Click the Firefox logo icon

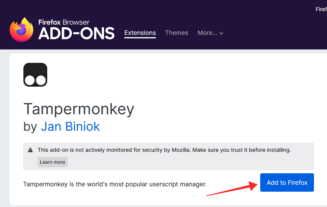pyautogui.click(x=21, y=30)
